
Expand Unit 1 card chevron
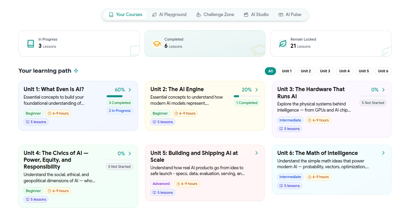130,90
